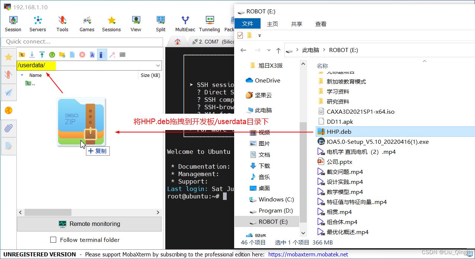
Task: Open the 主页 ribbon tab
Action: [272, 24]
